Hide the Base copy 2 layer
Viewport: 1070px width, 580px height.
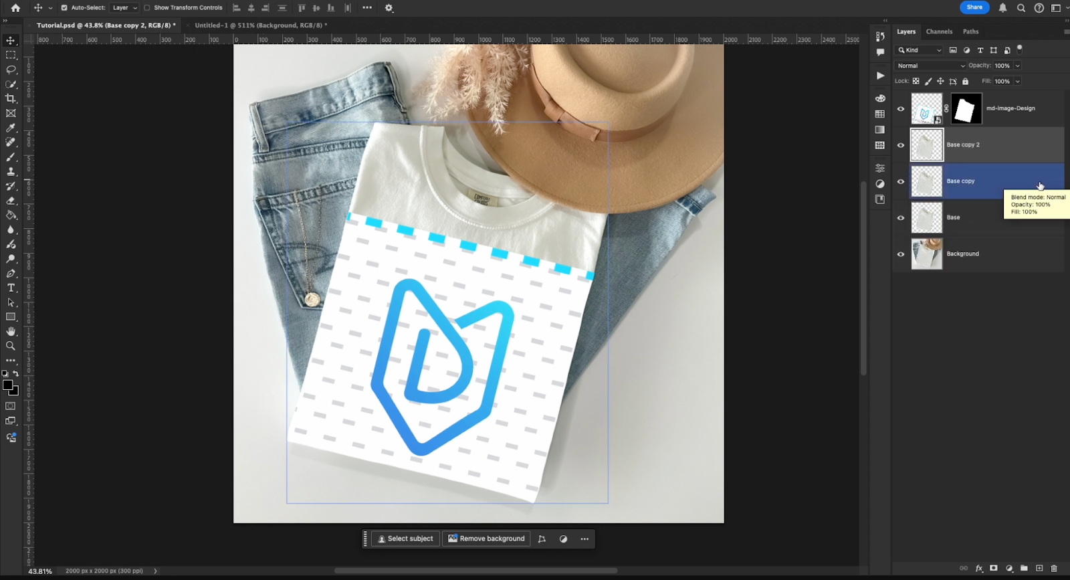(901, 145)
